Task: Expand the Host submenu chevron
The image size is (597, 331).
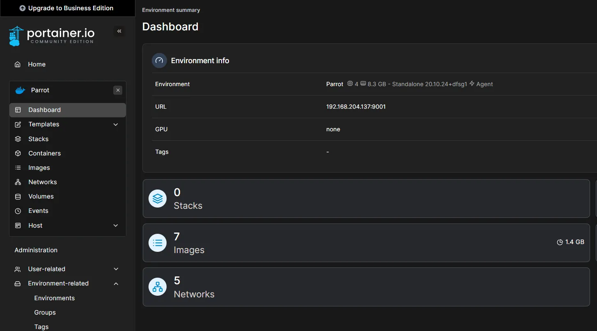Action: click(116, 226)
